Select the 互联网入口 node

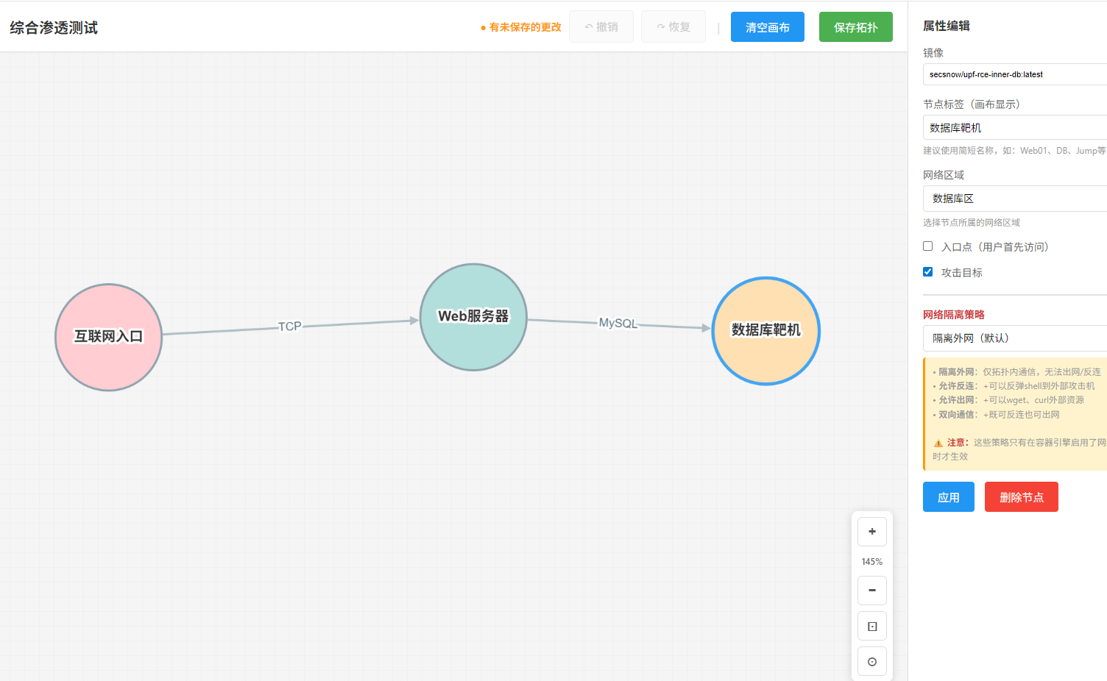tap(109, 337)
